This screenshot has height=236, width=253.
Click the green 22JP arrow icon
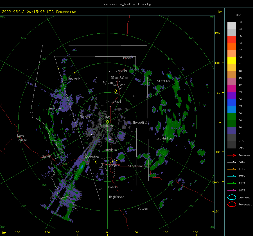pyautogui.click(x=232, y=183)
